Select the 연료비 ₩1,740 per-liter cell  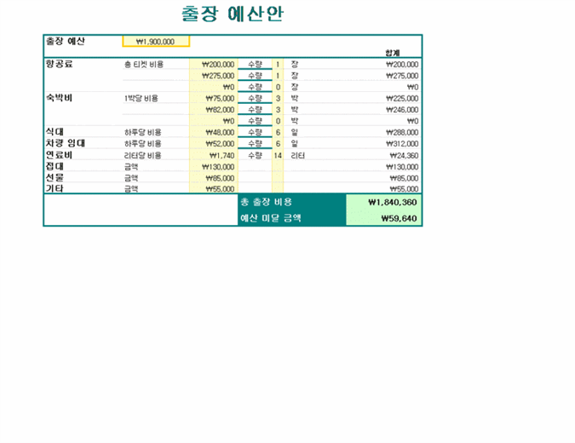(213, 156)
